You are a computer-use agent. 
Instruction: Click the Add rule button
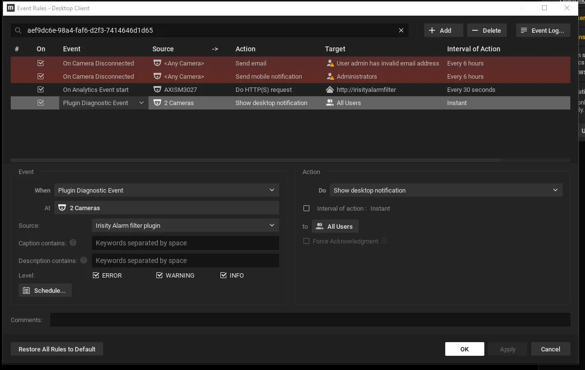click(444, 31)
